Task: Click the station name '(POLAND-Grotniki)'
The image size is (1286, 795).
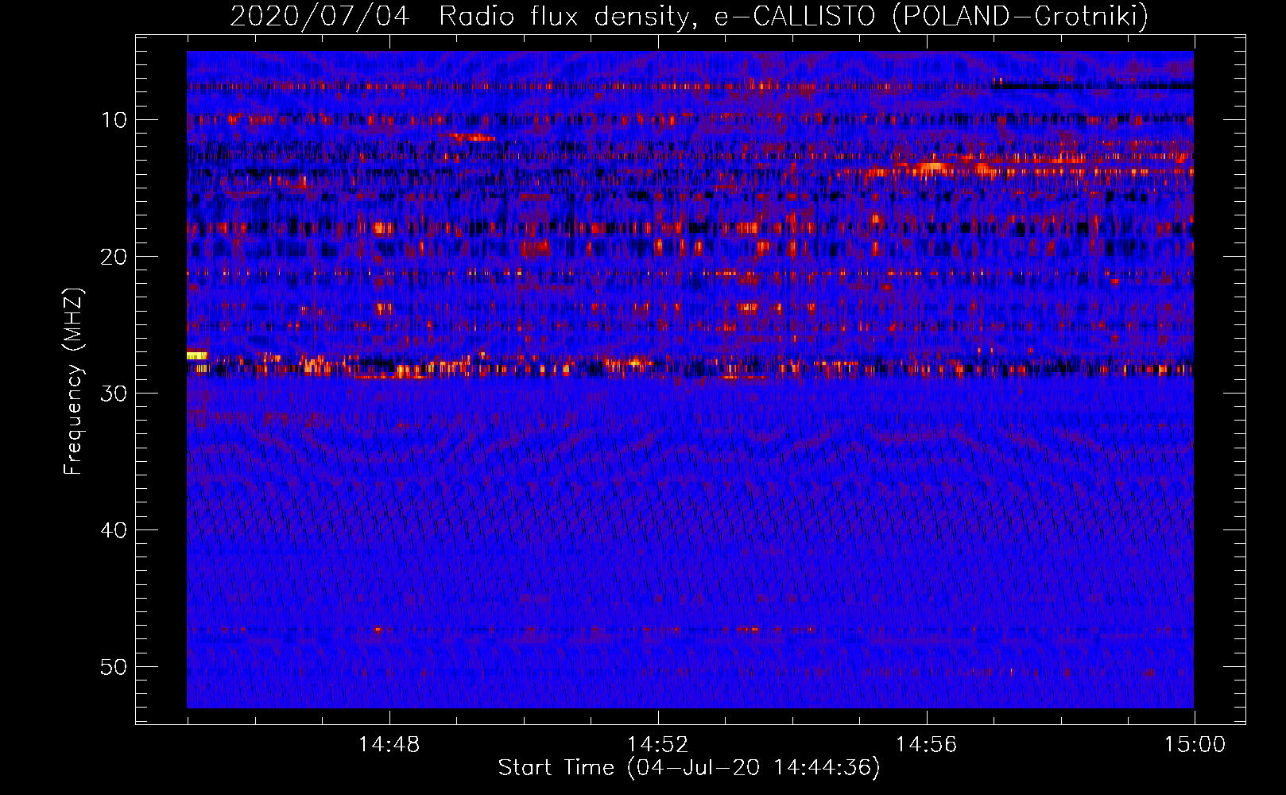Action: pos(1021,16)
